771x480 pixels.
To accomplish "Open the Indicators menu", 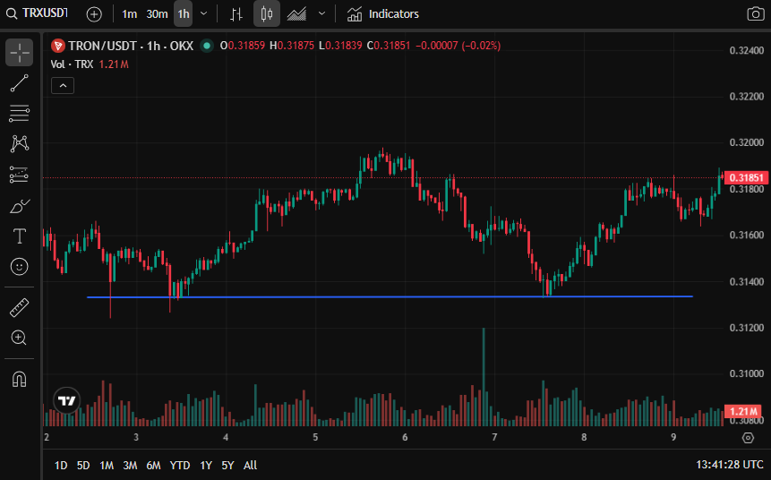I will [382, 13].
